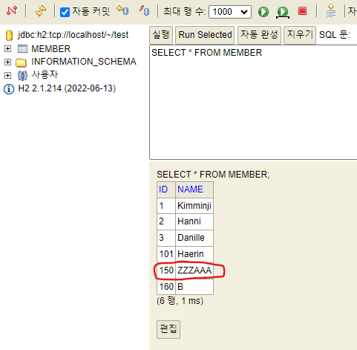Click the ID cell 101
This screenshot has width=357, height=350.
pyautogui.click(x=166, y=254)
